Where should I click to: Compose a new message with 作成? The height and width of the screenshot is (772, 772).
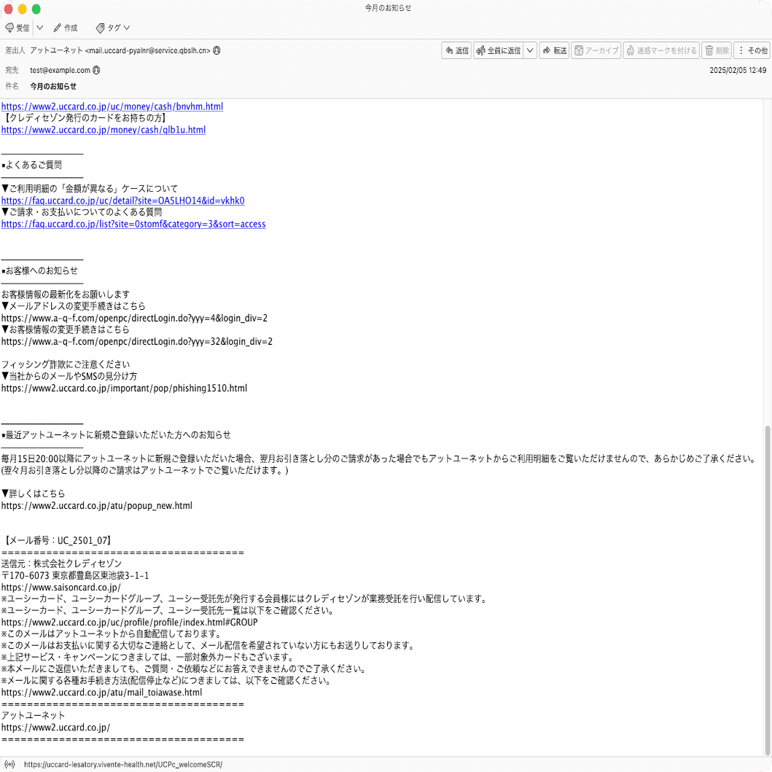(66, 28)
